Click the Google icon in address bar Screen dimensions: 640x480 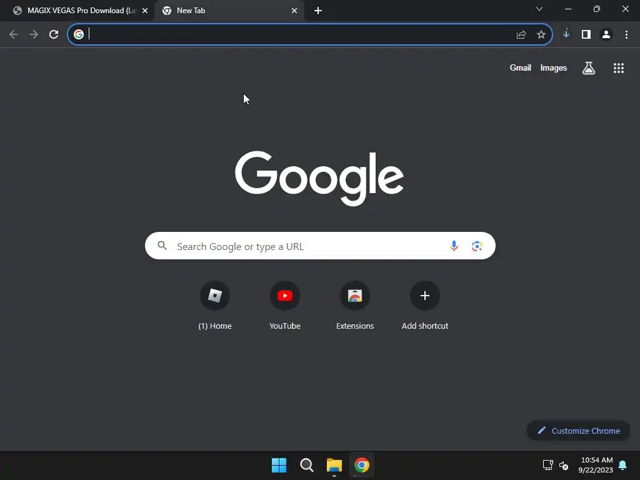79,34
